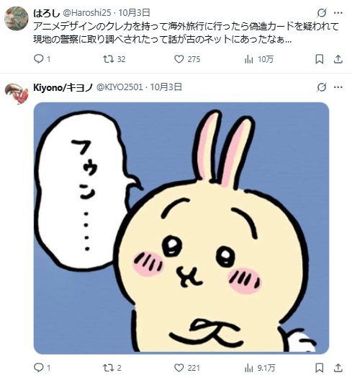Open はろし's profile avatar
Image resolution: width=352 pixels, height=378 pixels.
[x=17, y=19]
